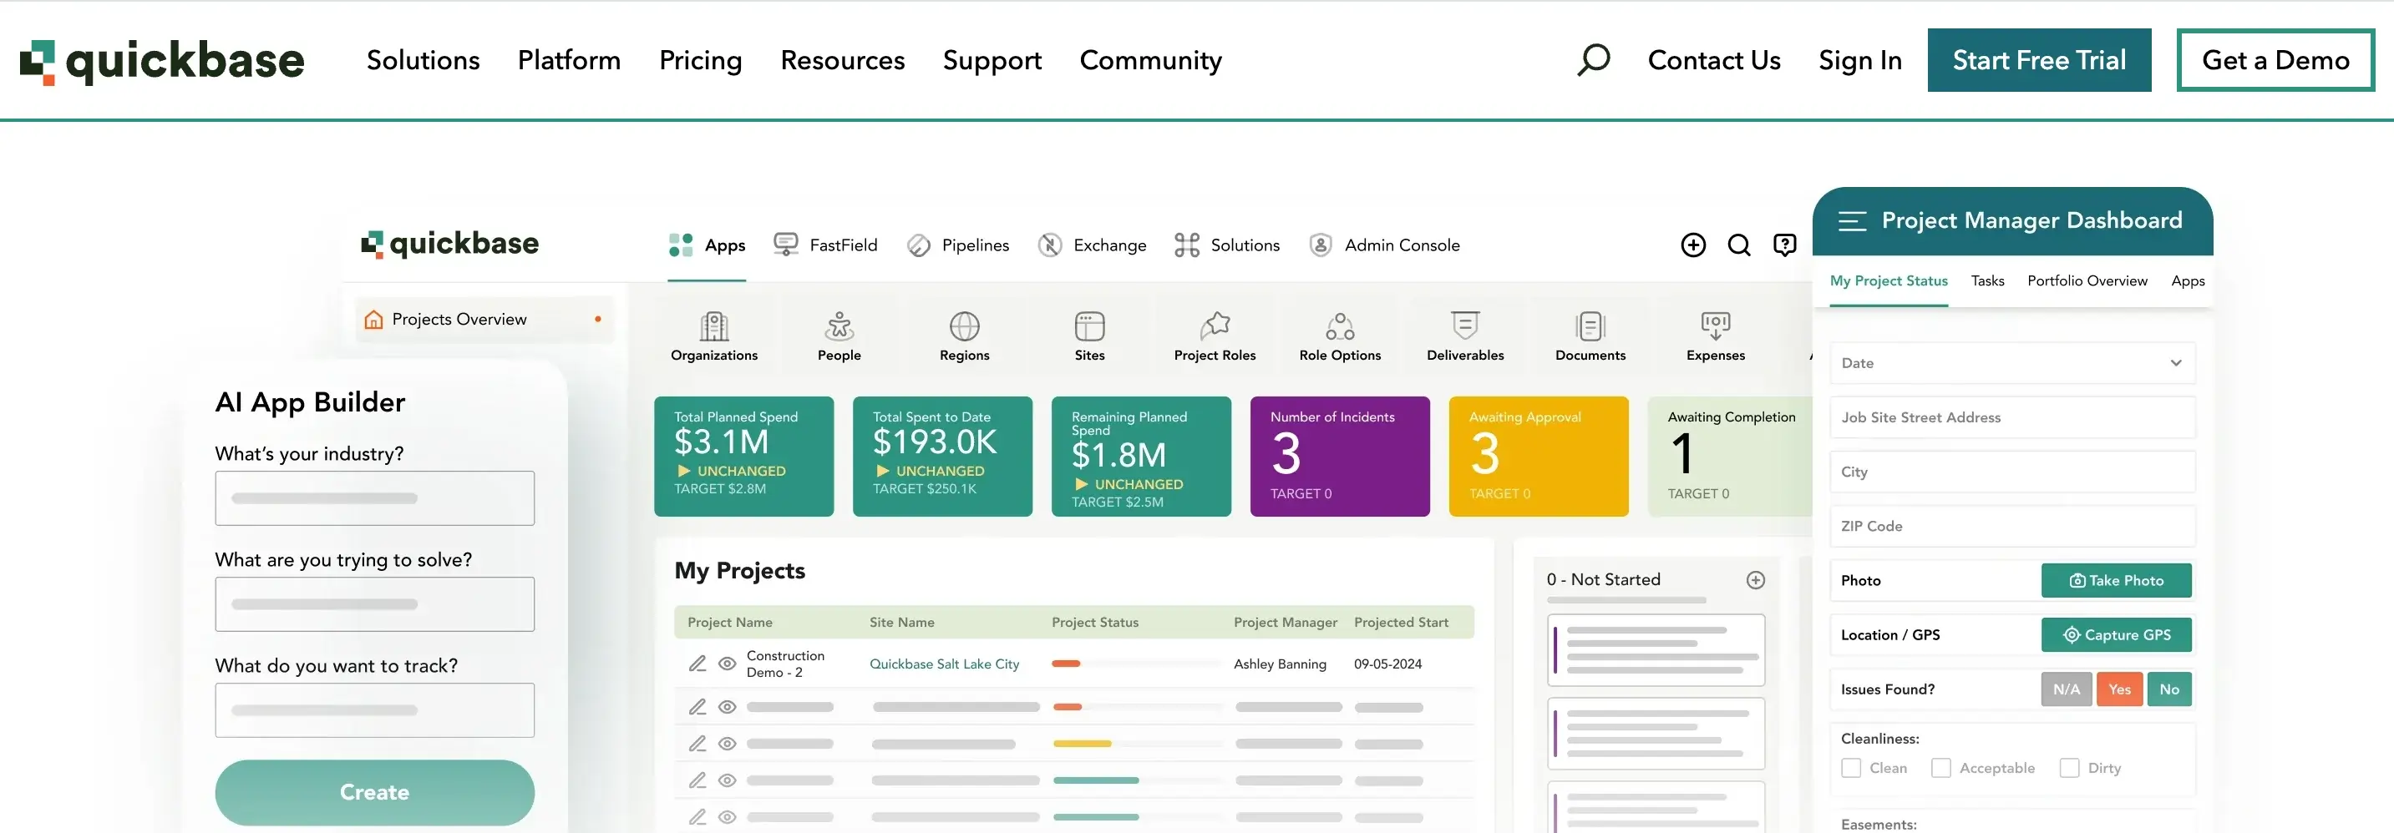Screen dimensions: 2394x833
Task: Click the Awaiting Approval yellow card
Action: tap(1538, 456)
